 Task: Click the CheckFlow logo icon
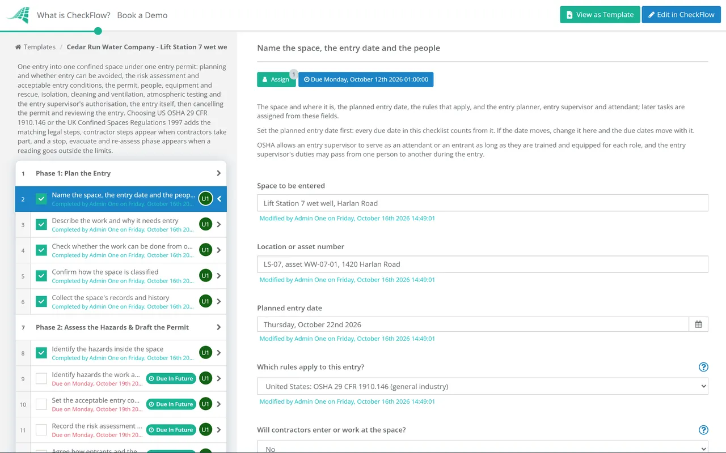pos(18,15)
